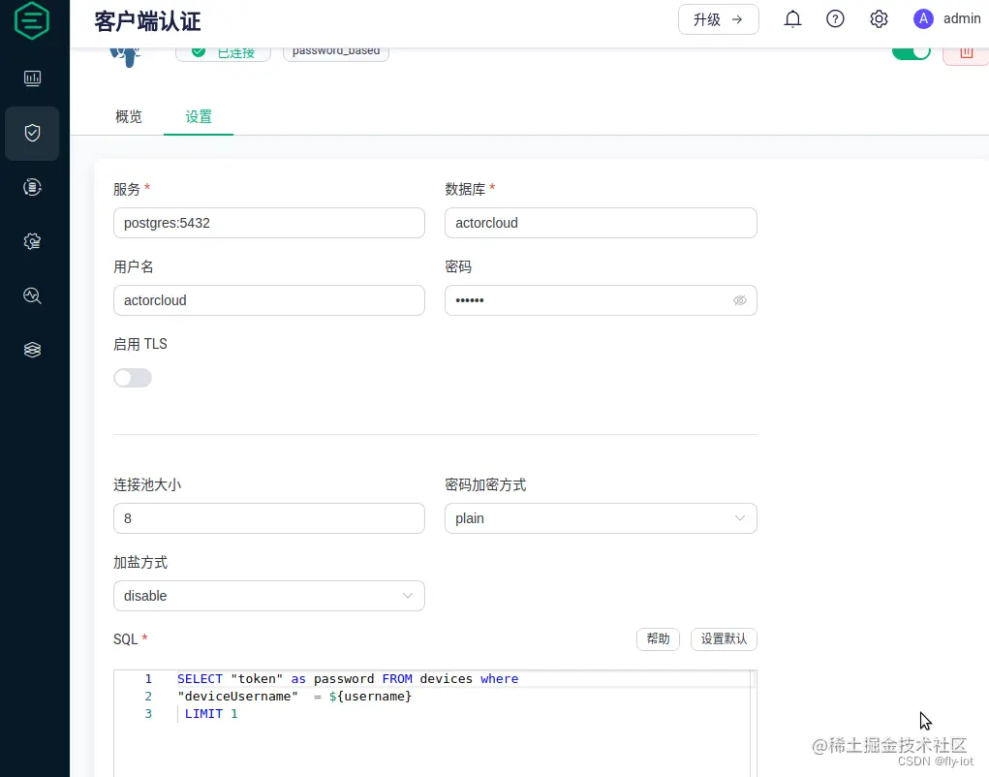Click the delete trash icon for the authenticator
989x777 pixels.
(x=966, y=53)
